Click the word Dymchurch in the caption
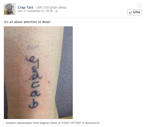The image size is (146, 127). pos(92,123)
